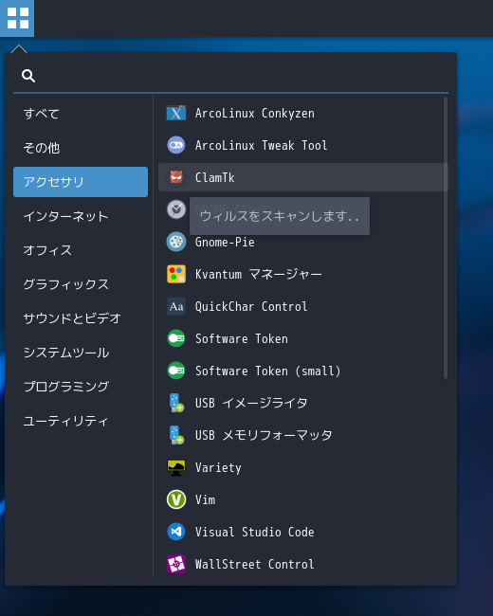
Task: Launch USB イメージライタ by its label
Action: point(251,403)
